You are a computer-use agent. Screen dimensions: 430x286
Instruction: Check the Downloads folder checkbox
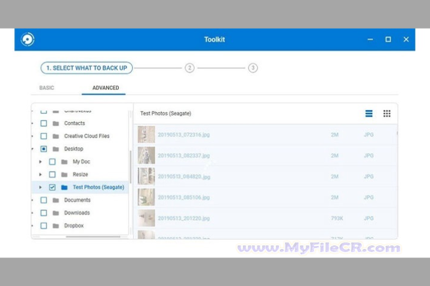pyautogui.click(x=44, y=213)
